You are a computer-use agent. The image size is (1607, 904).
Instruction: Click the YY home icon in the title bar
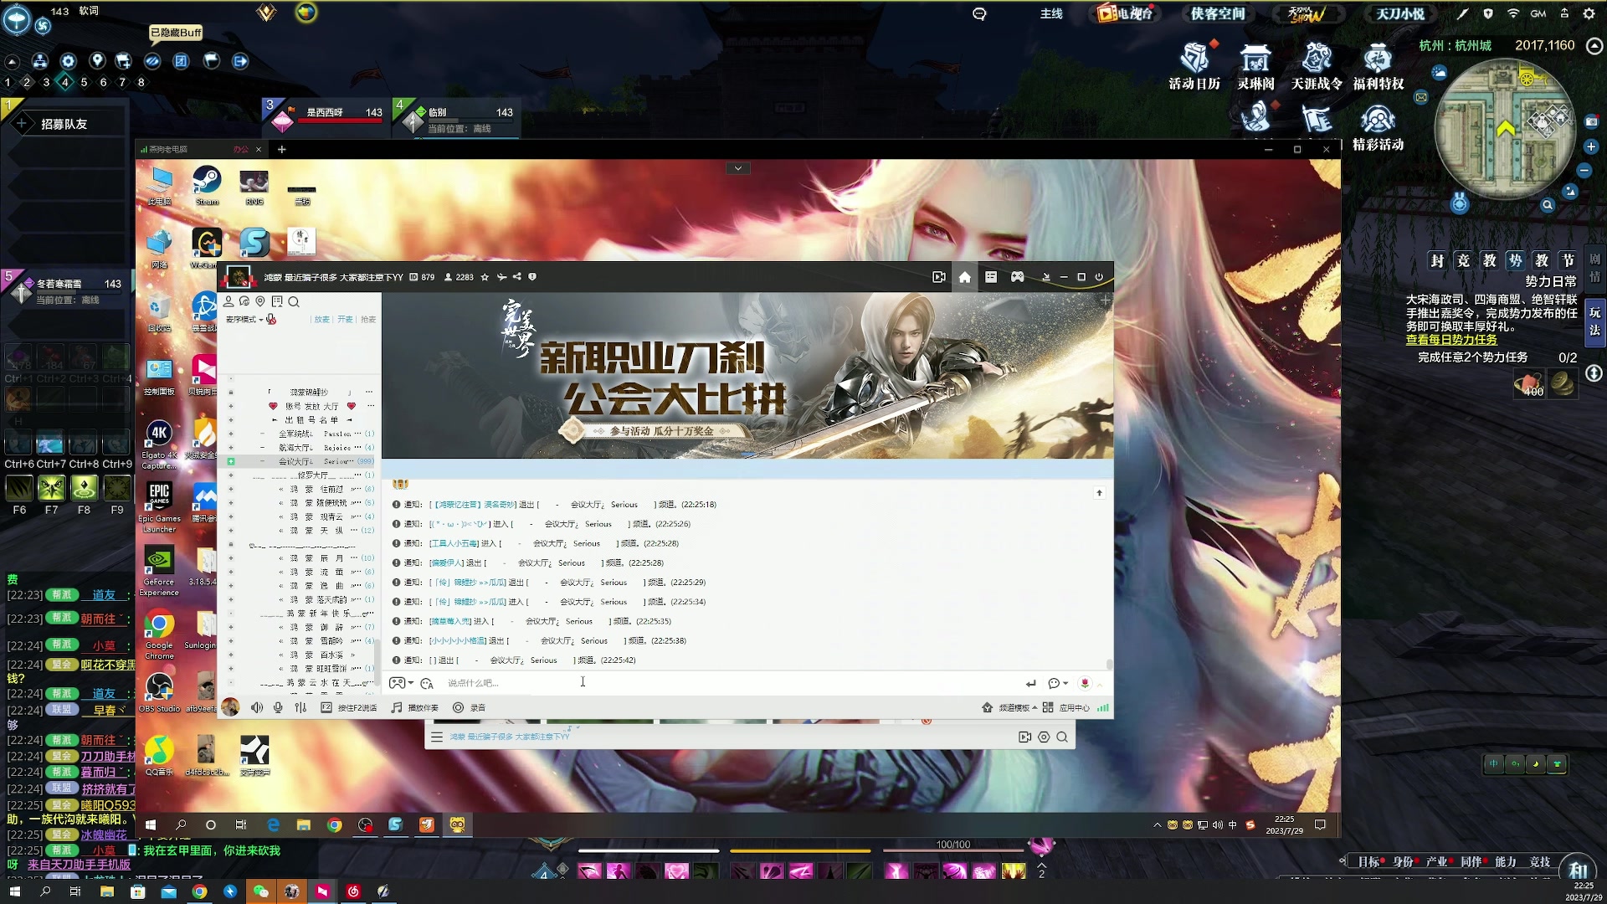(964, 277)
